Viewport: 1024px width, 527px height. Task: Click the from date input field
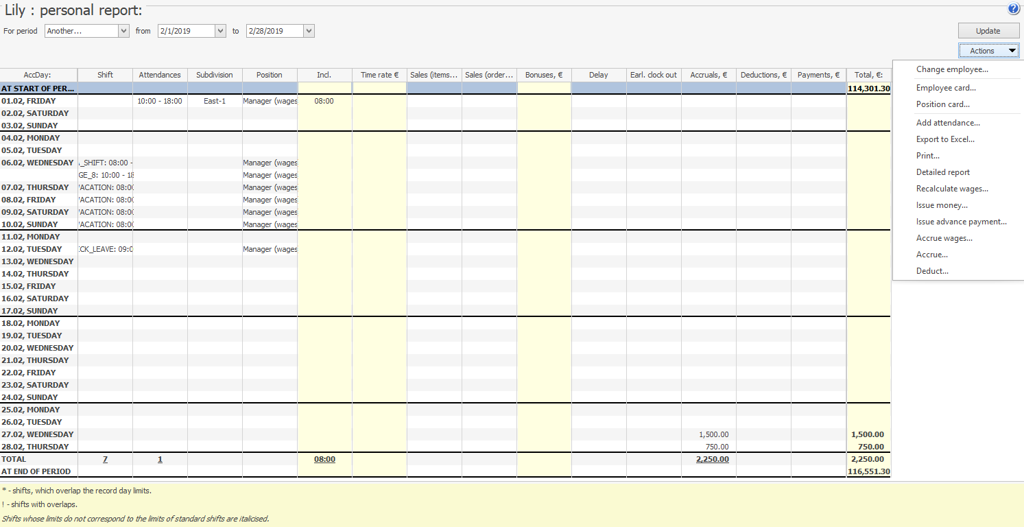point(185,31)
